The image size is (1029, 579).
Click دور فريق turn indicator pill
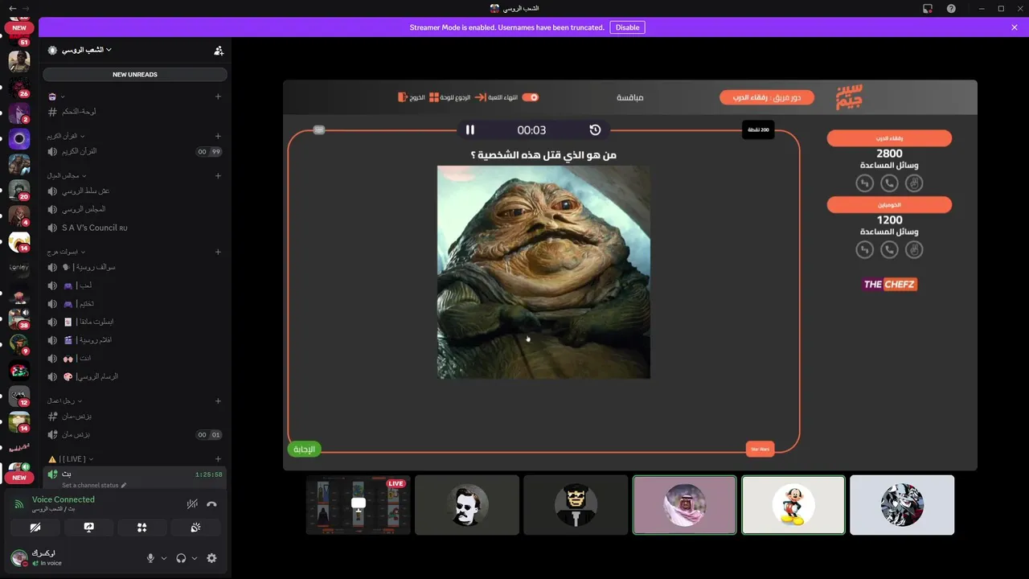click(x=767, y=97)
